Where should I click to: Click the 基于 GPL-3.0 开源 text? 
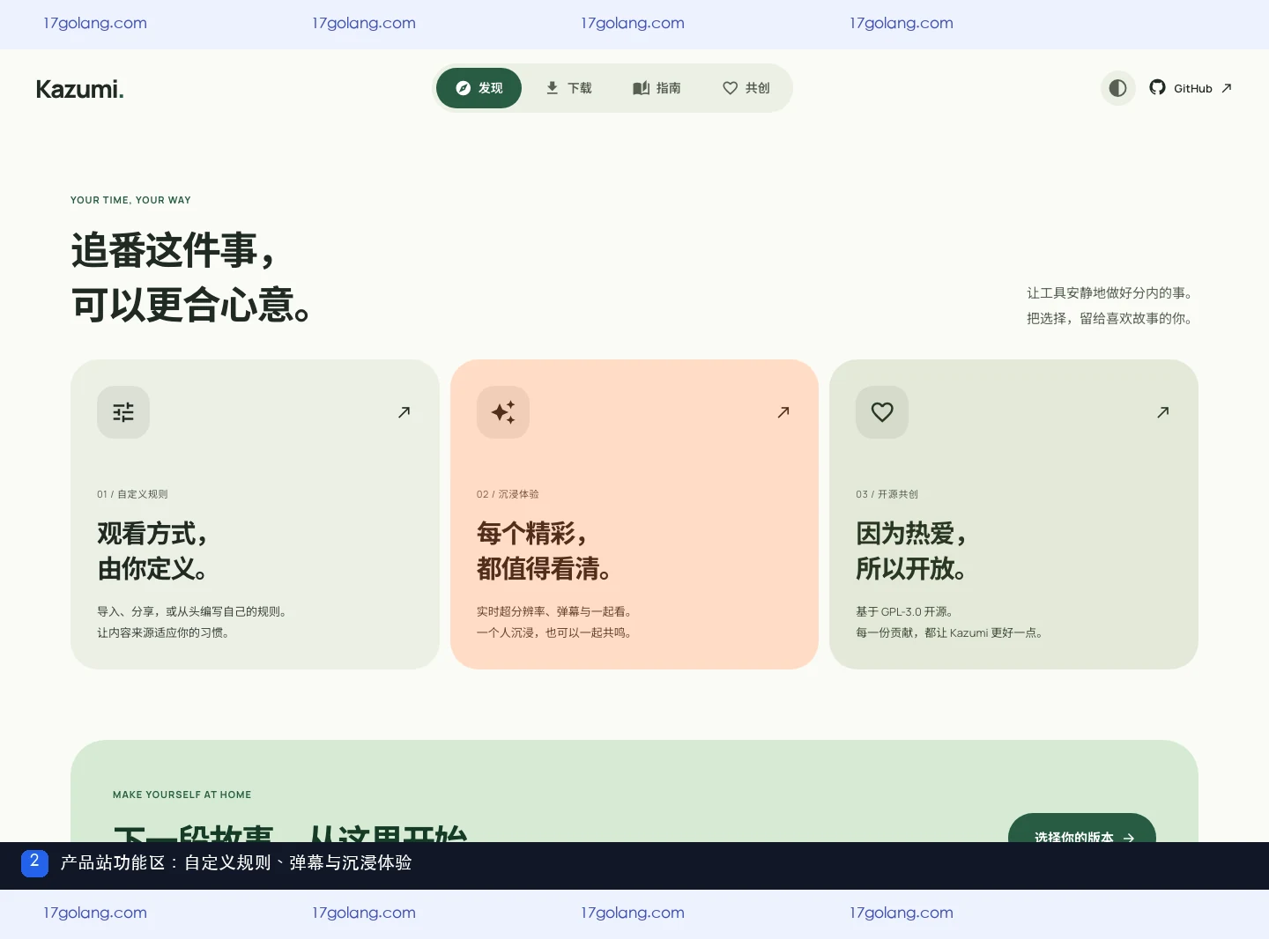tap(904, 611)
